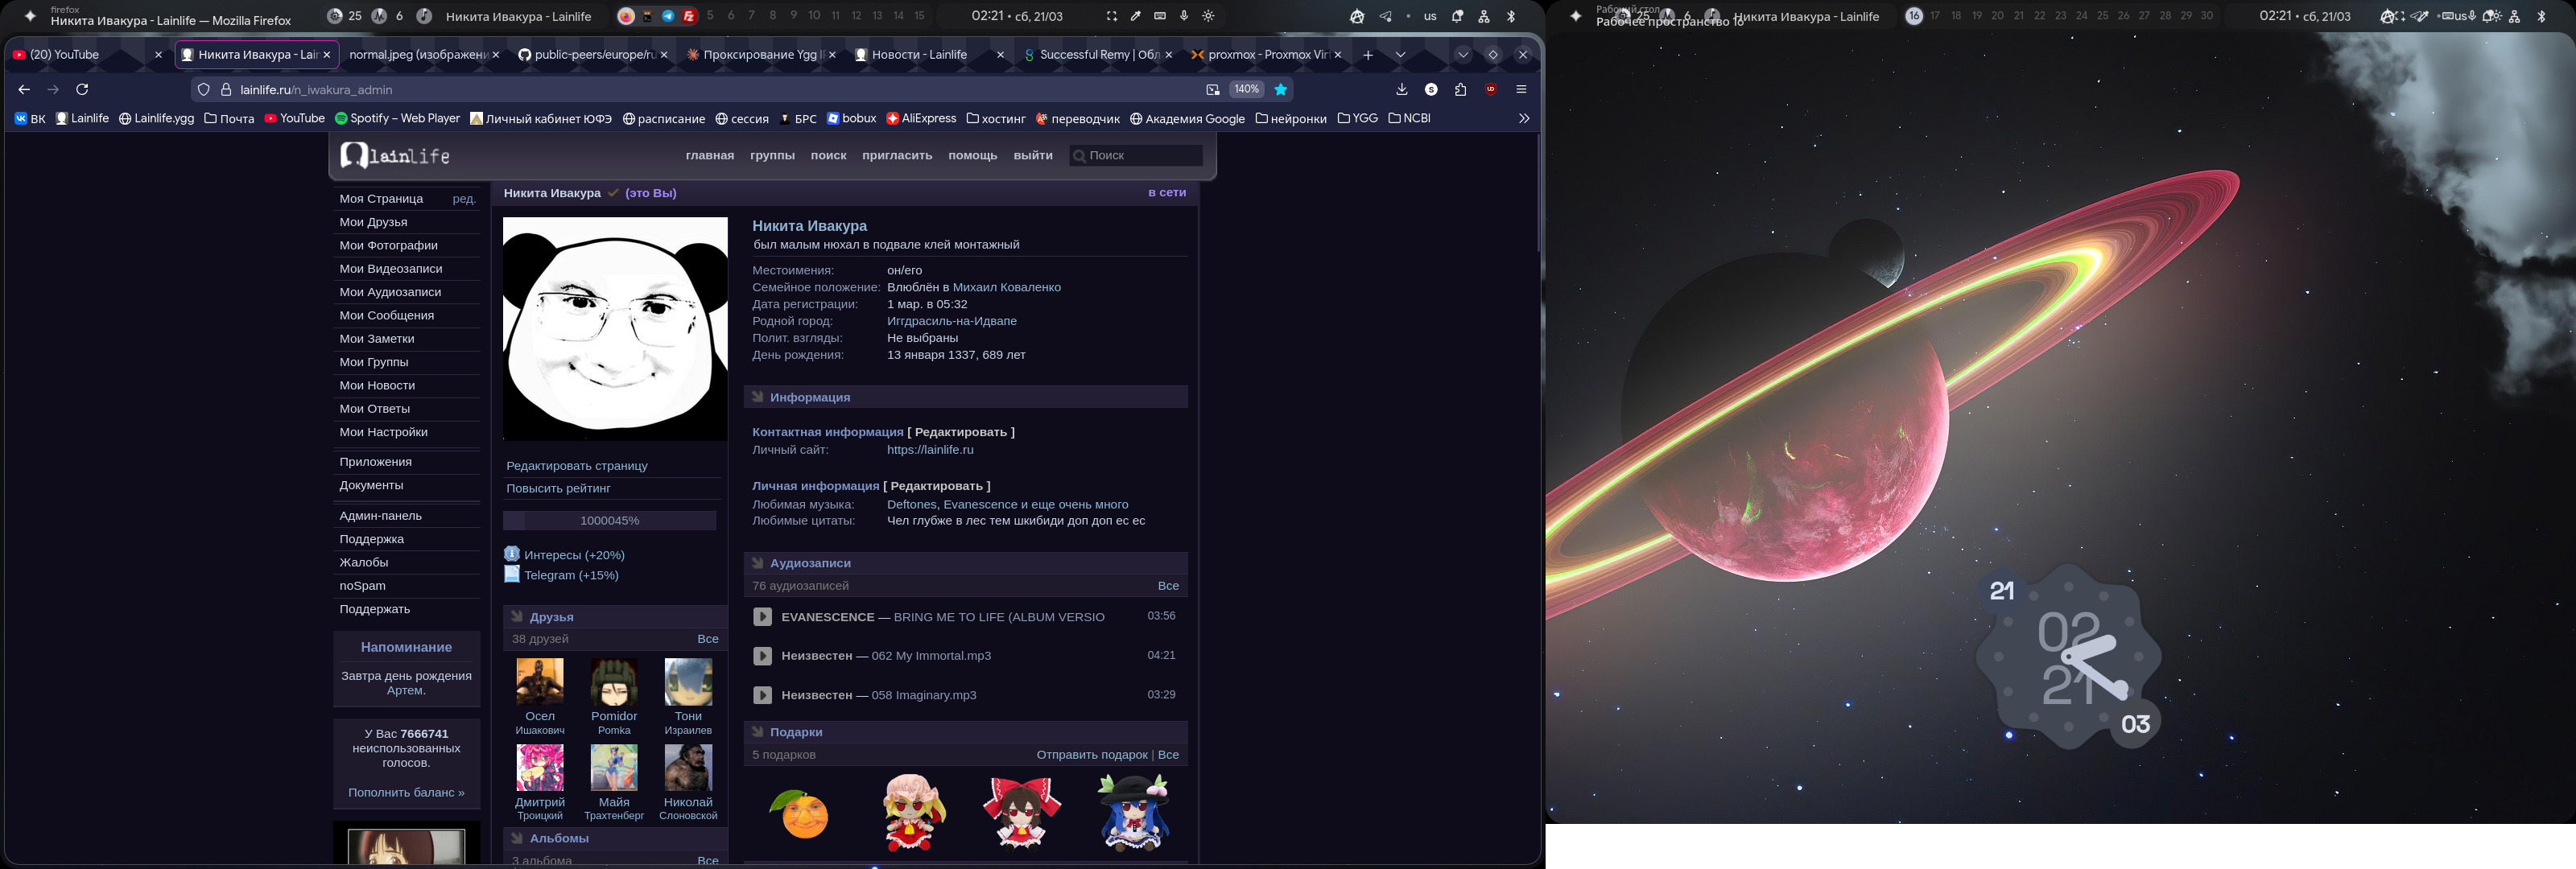The width and height of the screenshot is (2576, 869).
Task: Reload the current page
Action: 83,90
